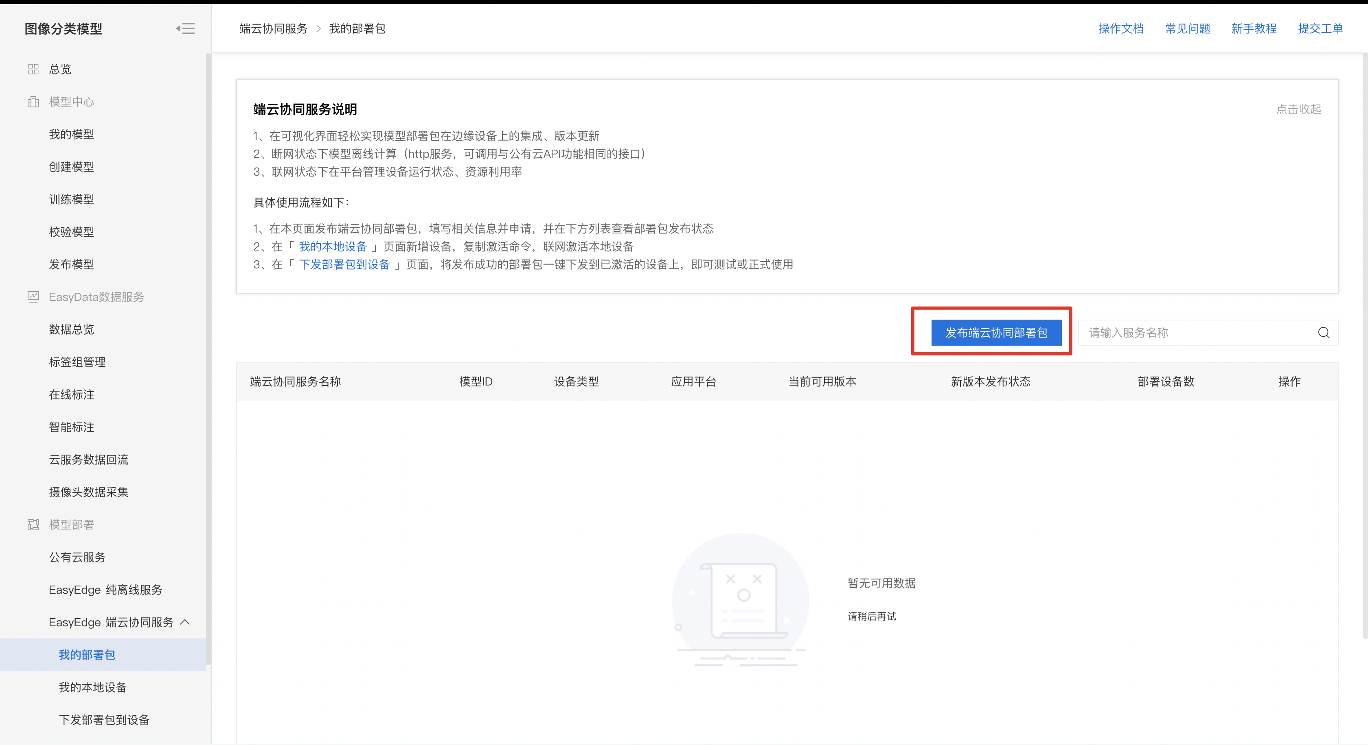Go to 公有云服务
Viewport: 1368px width, 745px height.
click(x=77, y=557)
